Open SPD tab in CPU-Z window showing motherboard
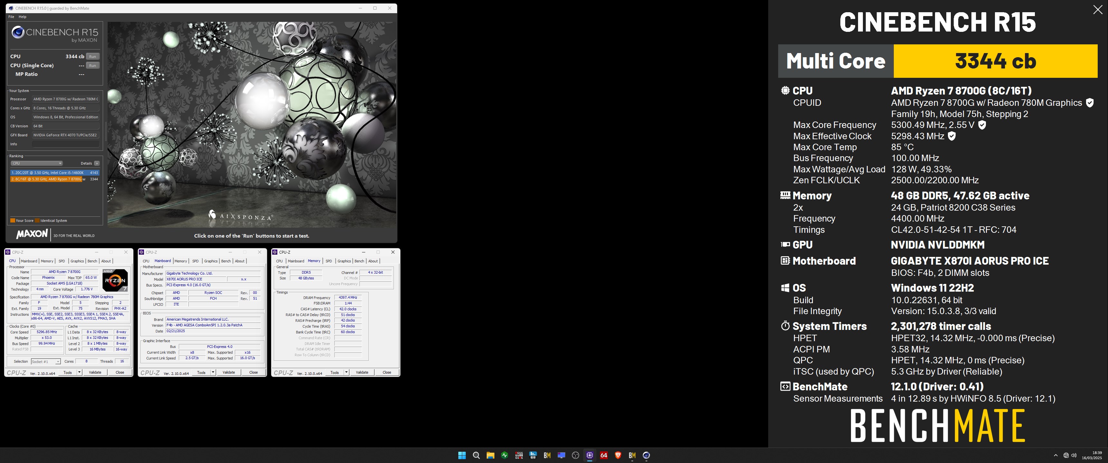This screenshot has height=463, width=1108. [195, 261]
